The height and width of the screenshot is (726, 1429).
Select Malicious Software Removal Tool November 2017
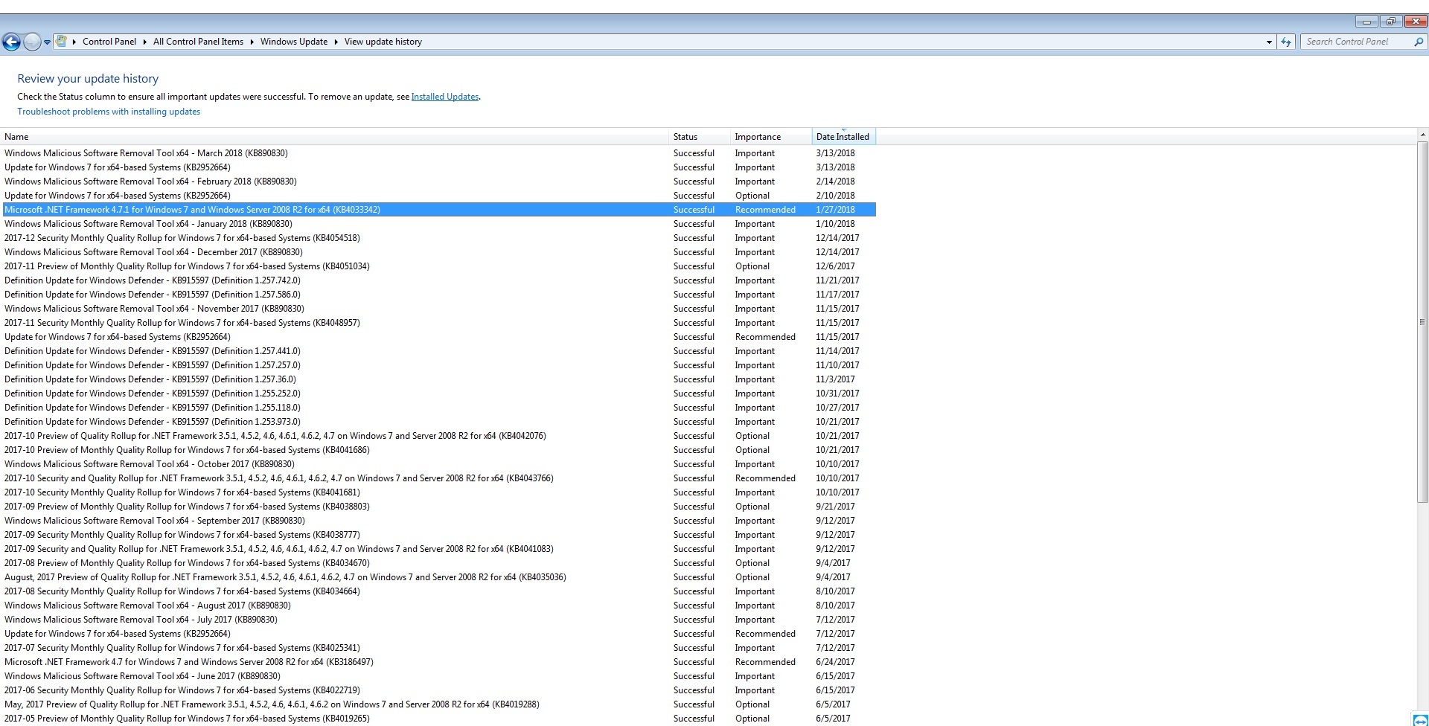pos(439,309)
